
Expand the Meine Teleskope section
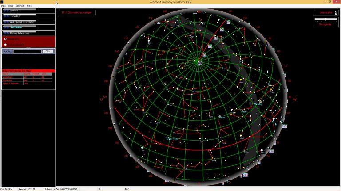coord(28,33)
